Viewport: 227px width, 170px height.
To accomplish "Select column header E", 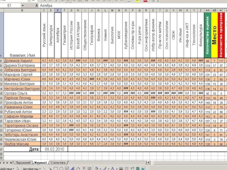I will 58,10.
